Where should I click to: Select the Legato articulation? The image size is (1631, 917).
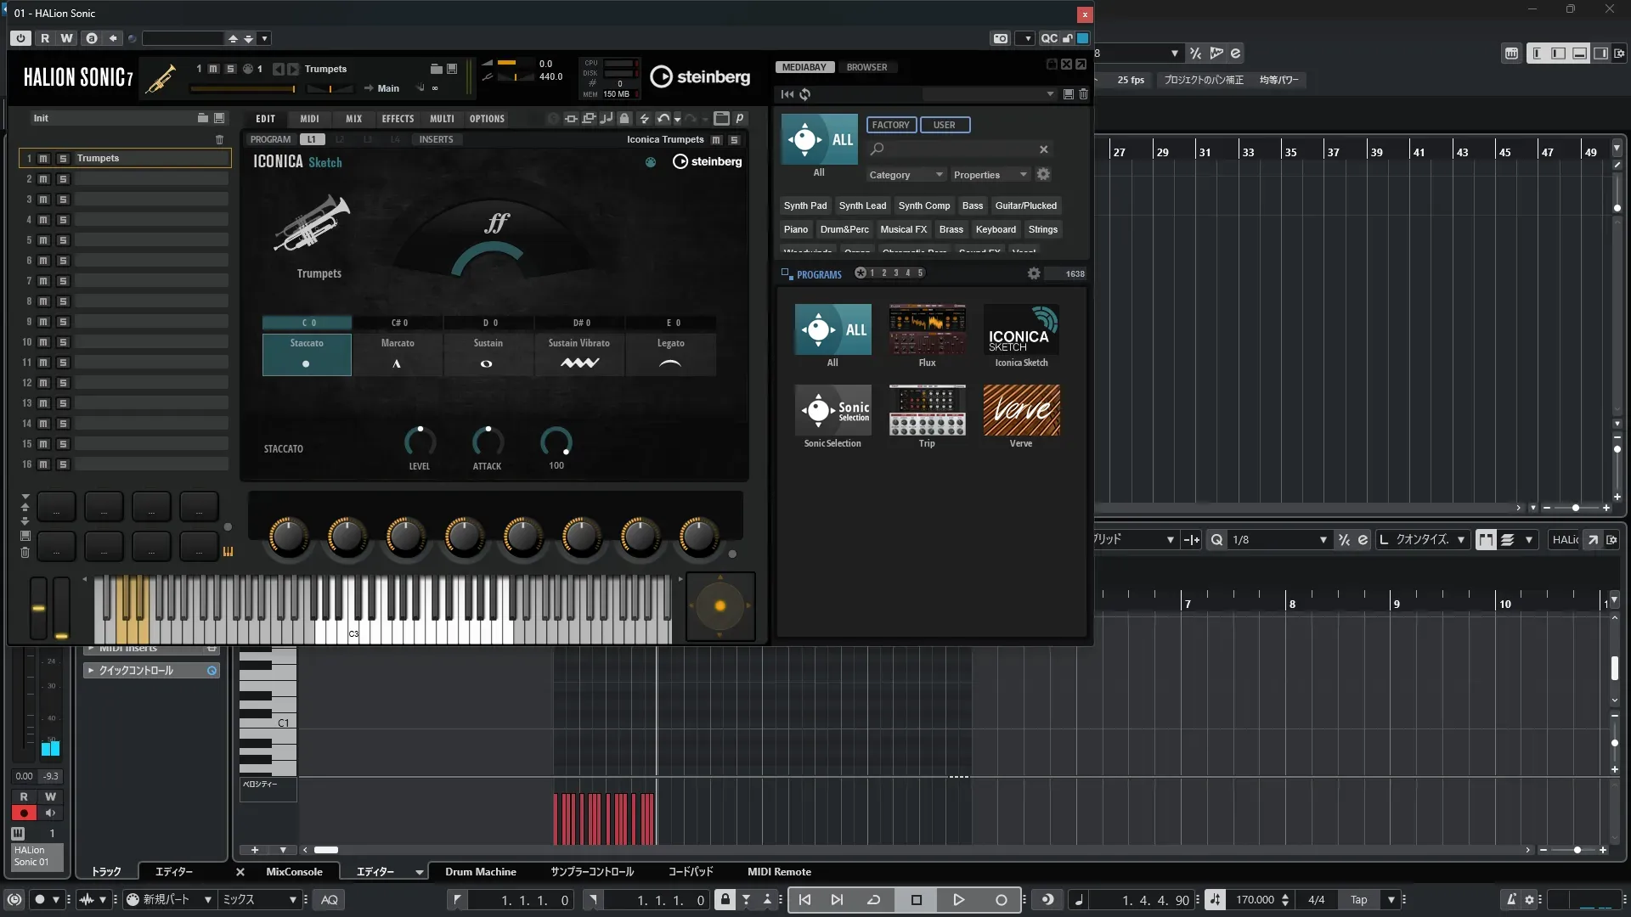coord(670,354)
